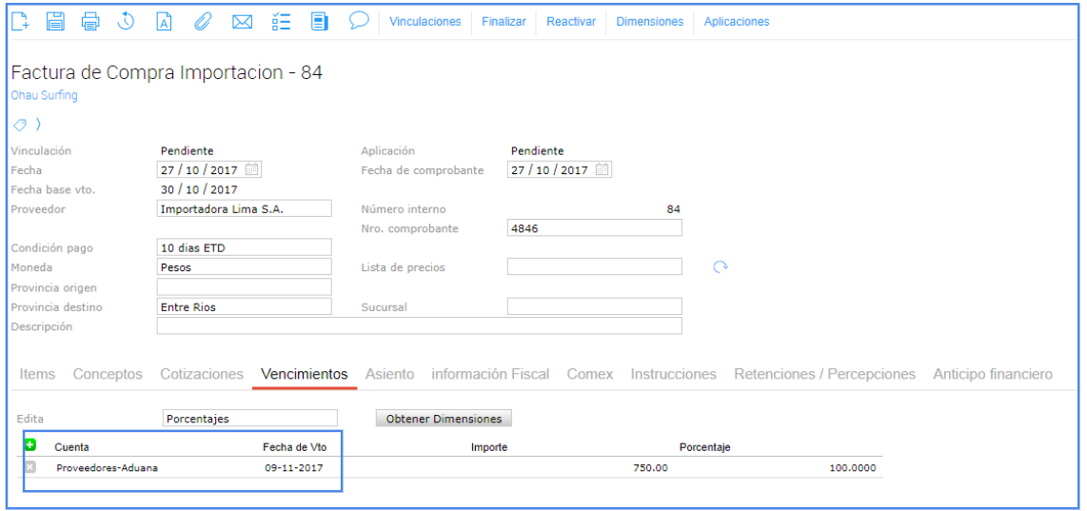The image size is (1087, 511).
Task: Save the invoice with the diskette icon
Action: click(55, 22)
